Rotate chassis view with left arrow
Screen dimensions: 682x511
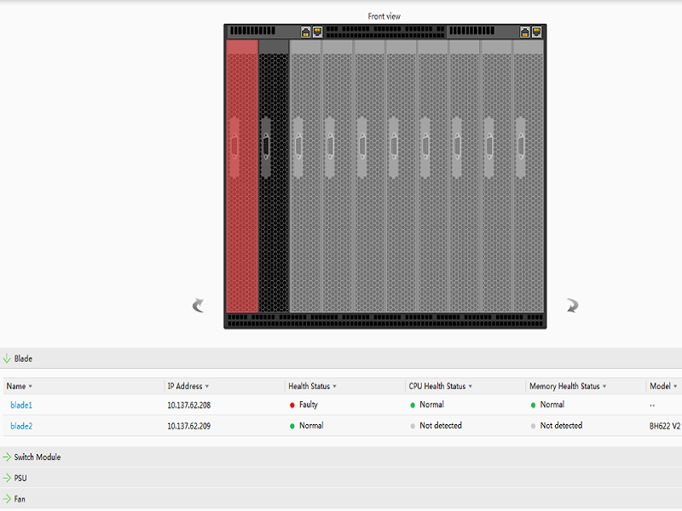pos(198,306)
